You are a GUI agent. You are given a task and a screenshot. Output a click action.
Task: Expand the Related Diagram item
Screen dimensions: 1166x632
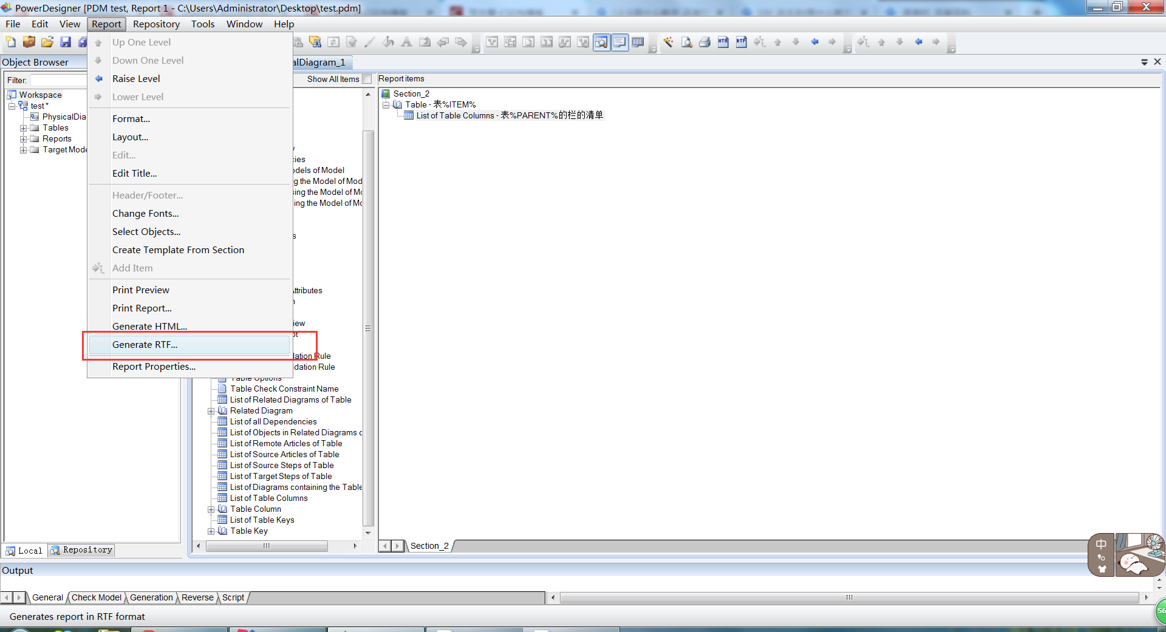tap(211, 410)
